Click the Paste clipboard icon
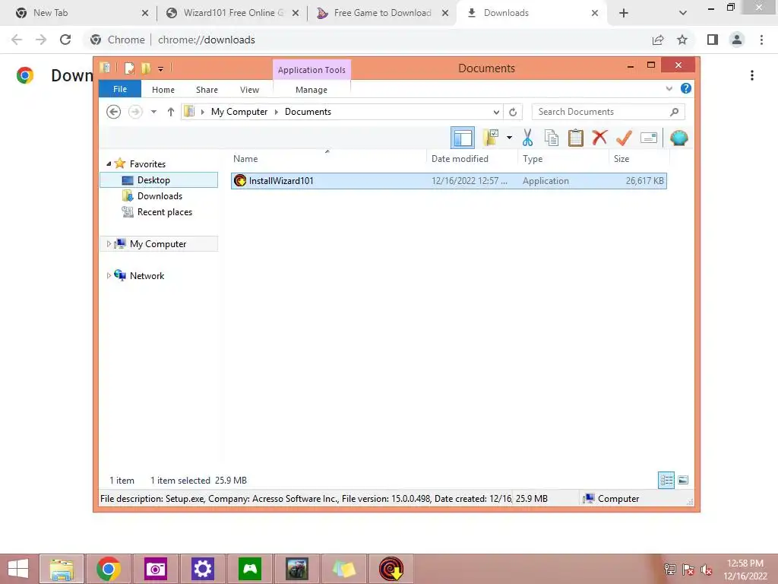 click(576, 138)
